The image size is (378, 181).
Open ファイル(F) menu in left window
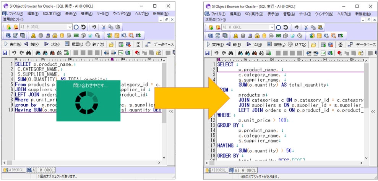tap(16, 14)
